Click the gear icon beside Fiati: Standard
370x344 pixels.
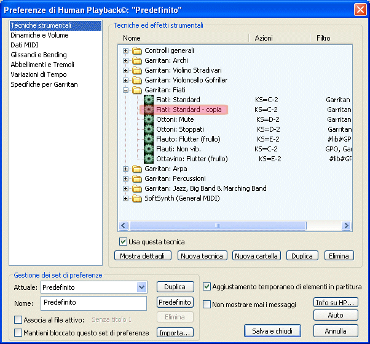(x=148, y=100)
